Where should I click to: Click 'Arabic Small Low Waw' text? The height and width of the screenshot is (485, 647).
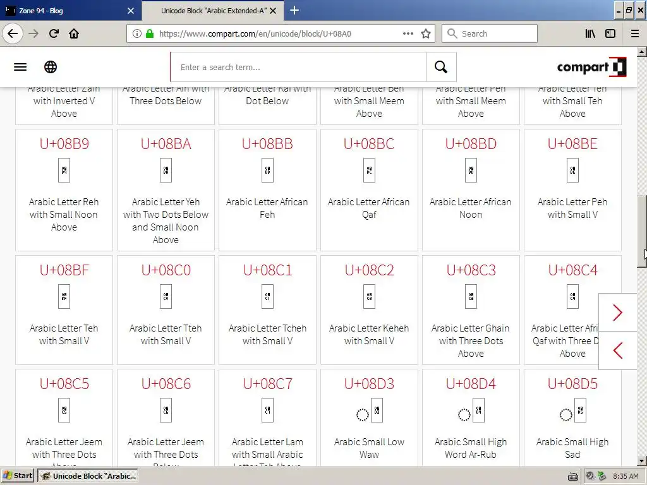pos(369,448)
